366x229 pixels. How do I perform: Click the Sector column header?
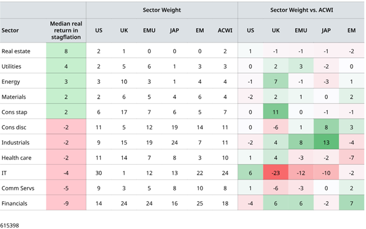click(x=10, y=30)
